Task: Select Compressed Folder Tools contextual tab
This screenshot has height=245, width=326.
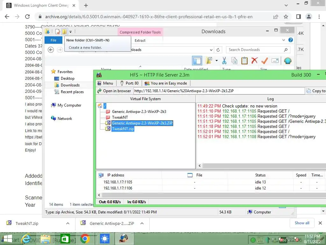Action: (140, 32)
